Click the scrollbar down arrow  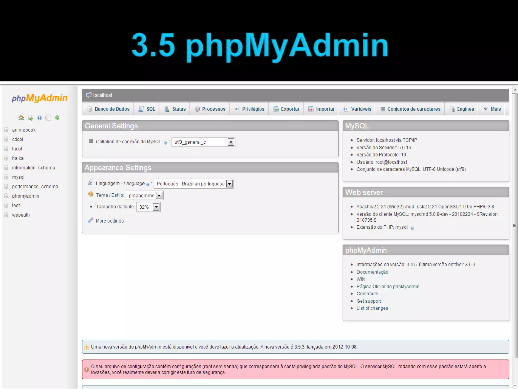[515, 385]
